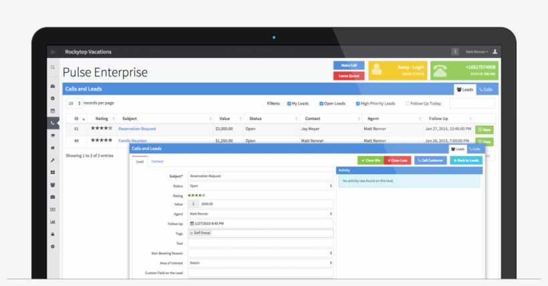548x286 pixels.
Task: Click the five-star rating in row 49
Action: coord(102,140)
